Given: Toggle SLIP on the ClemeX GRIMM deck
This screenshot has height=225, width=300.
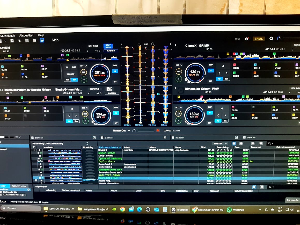Looking at the screenshot, I should pos(211,65).
